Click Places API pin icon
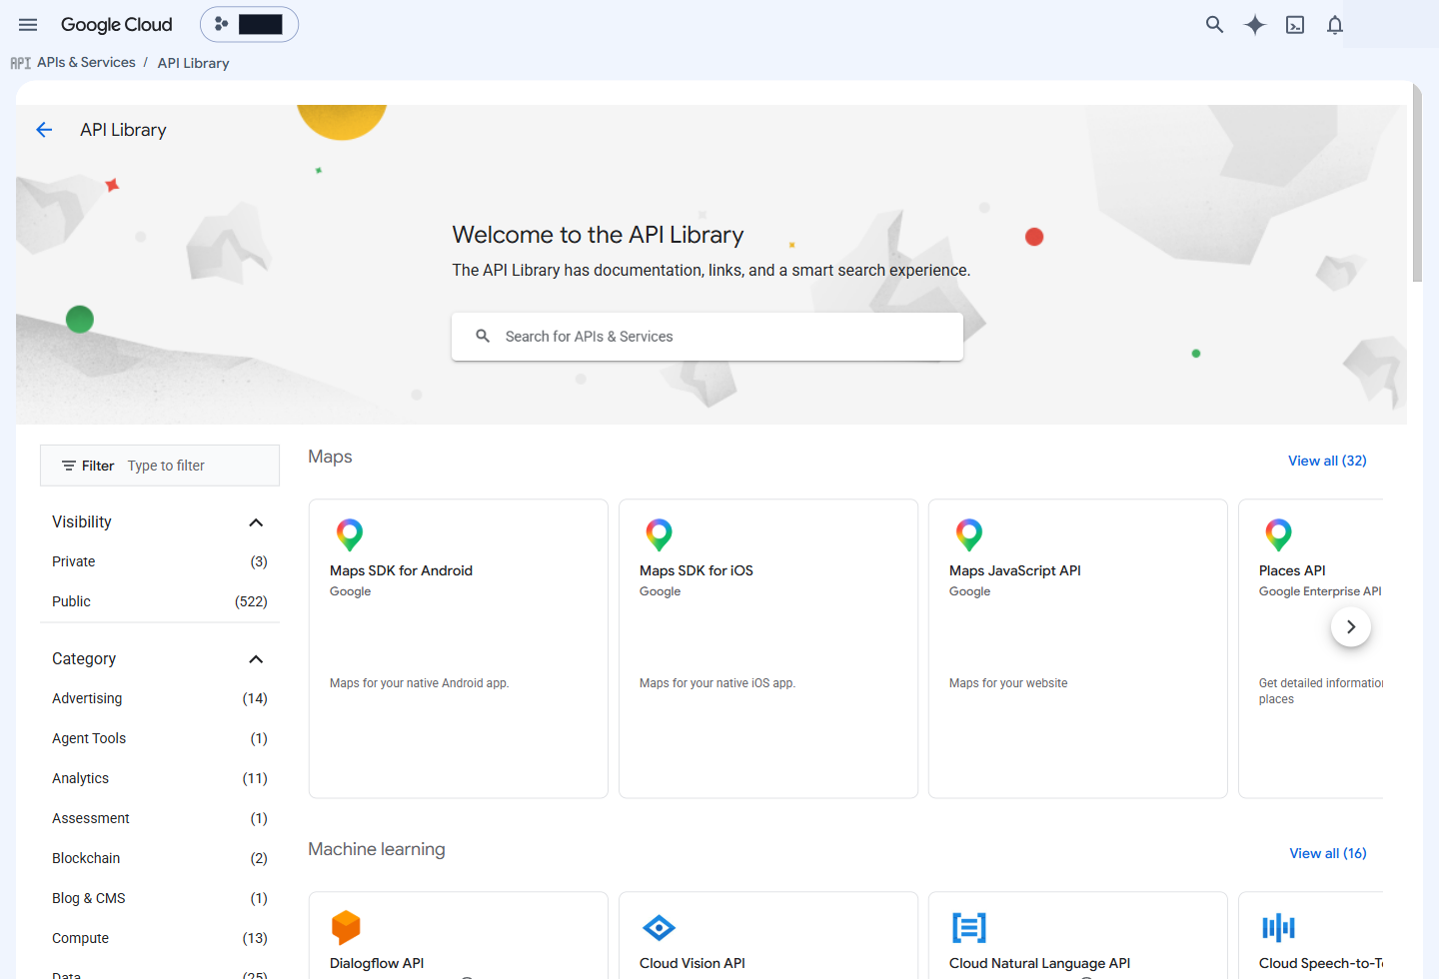This screenshot has width=1439, height=979. (1279, 534)
